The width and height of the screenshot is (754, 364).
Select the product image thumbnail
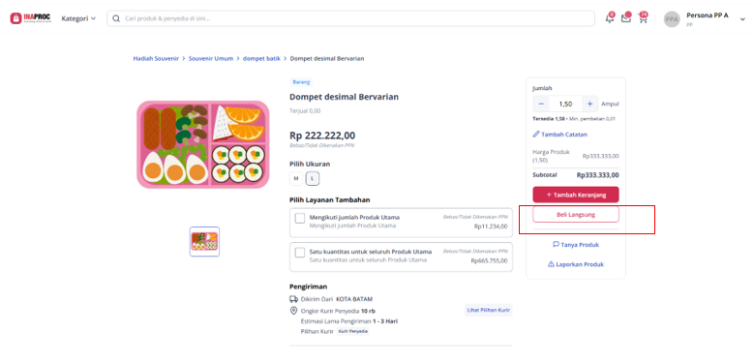[204, 241]
